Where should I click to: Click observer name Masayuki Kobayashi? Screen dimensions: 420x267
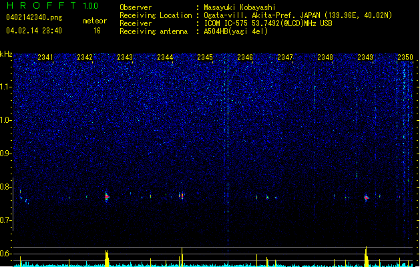pyautogui.click(x=240, y=7)
